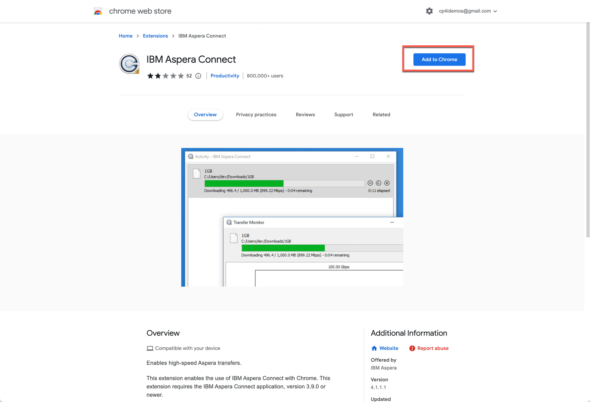This screenshot has height=402, width=590.
Task: Click the Aspera transfer screenshot image
Action: [x=292, y=217]
